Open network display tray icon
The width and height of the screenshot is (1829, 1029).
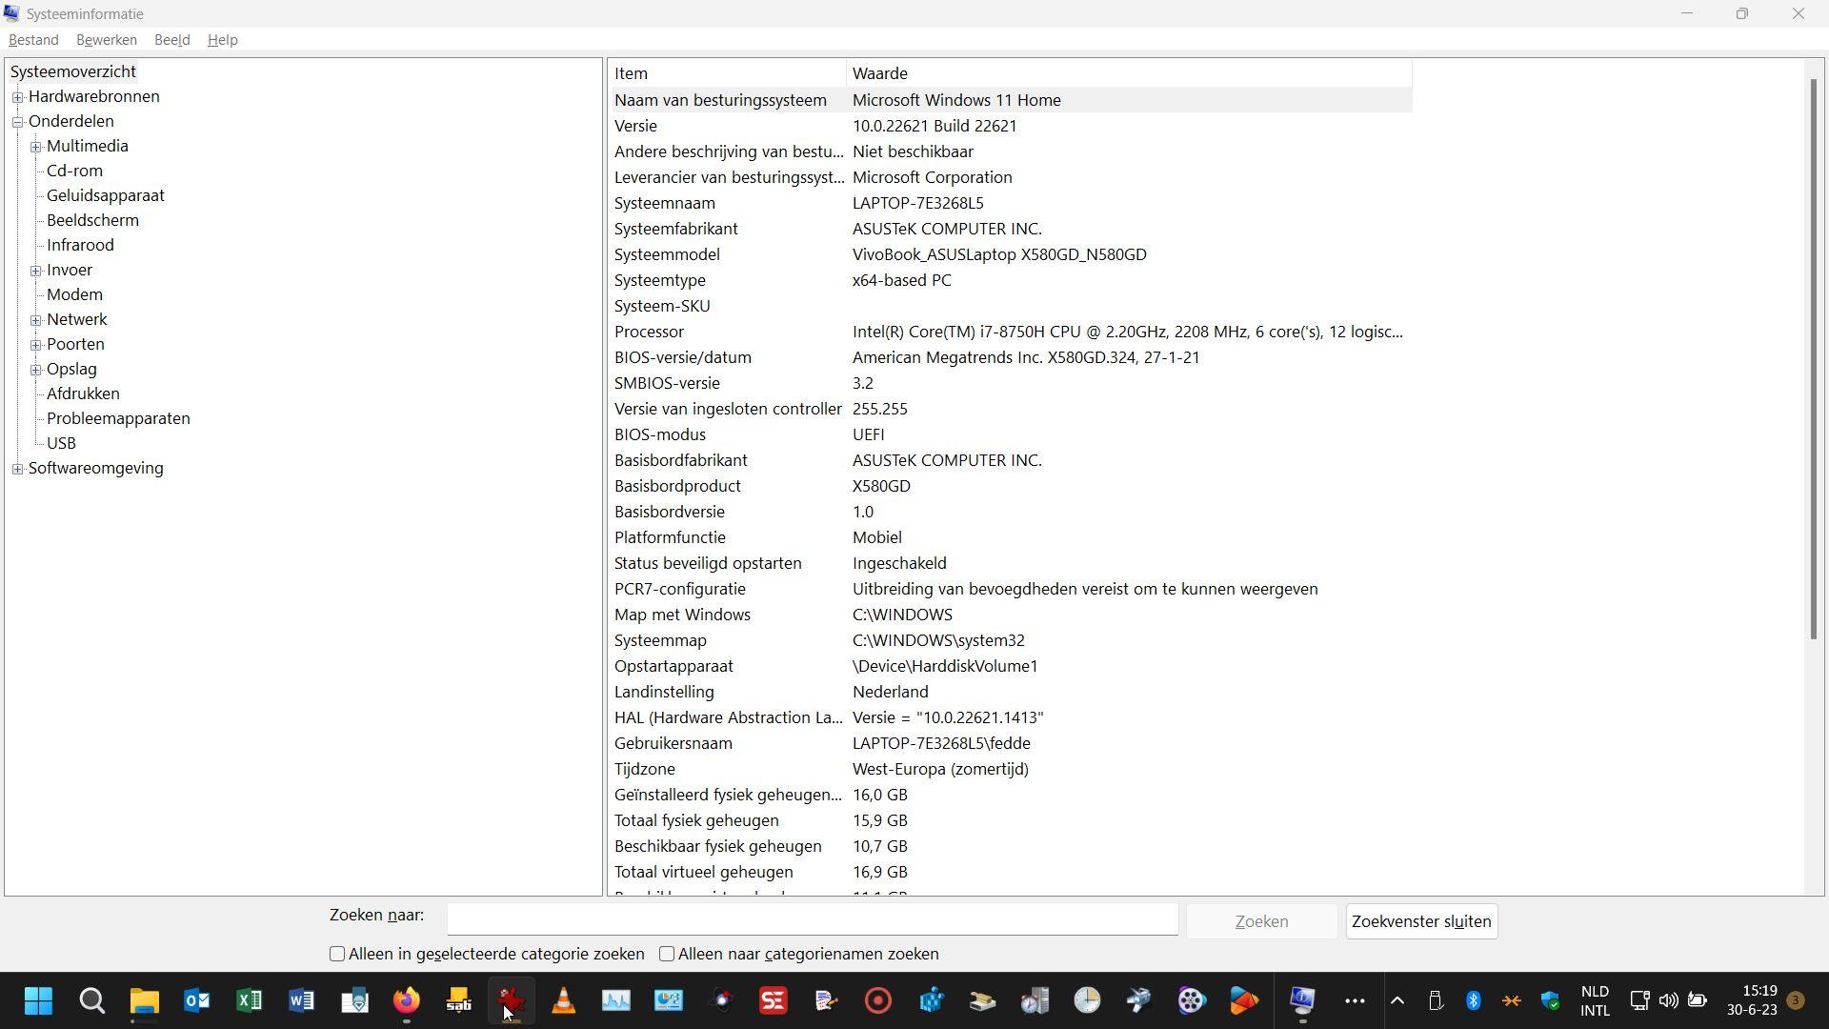coord(1639,1000)
